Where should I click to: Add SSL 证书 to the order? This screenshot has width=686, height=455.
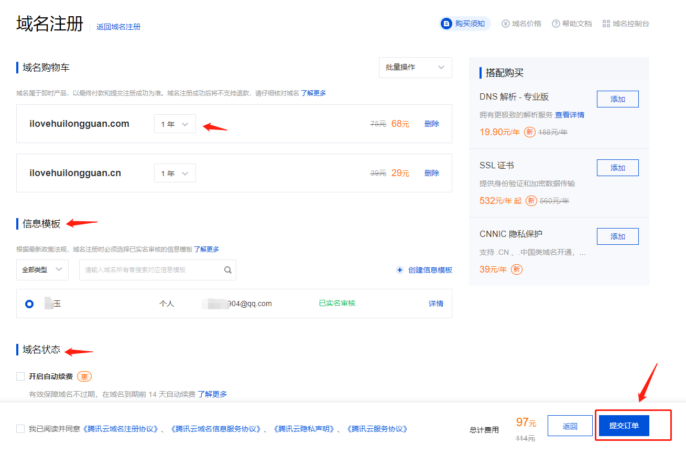tap(617, 168)
